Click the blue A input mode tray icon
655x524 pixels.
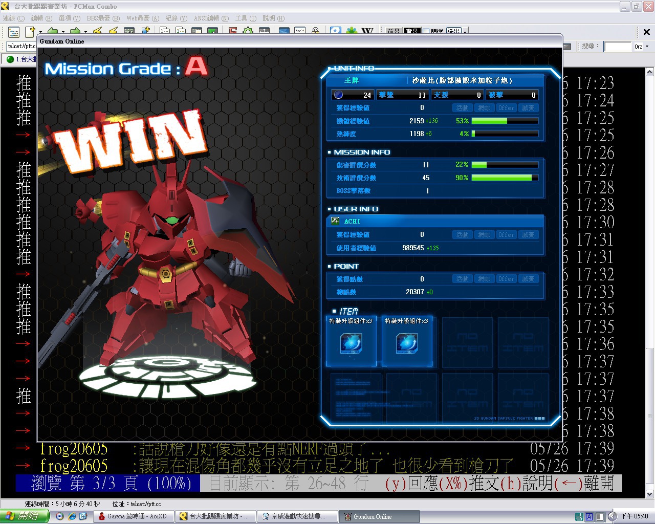(589, 517)
